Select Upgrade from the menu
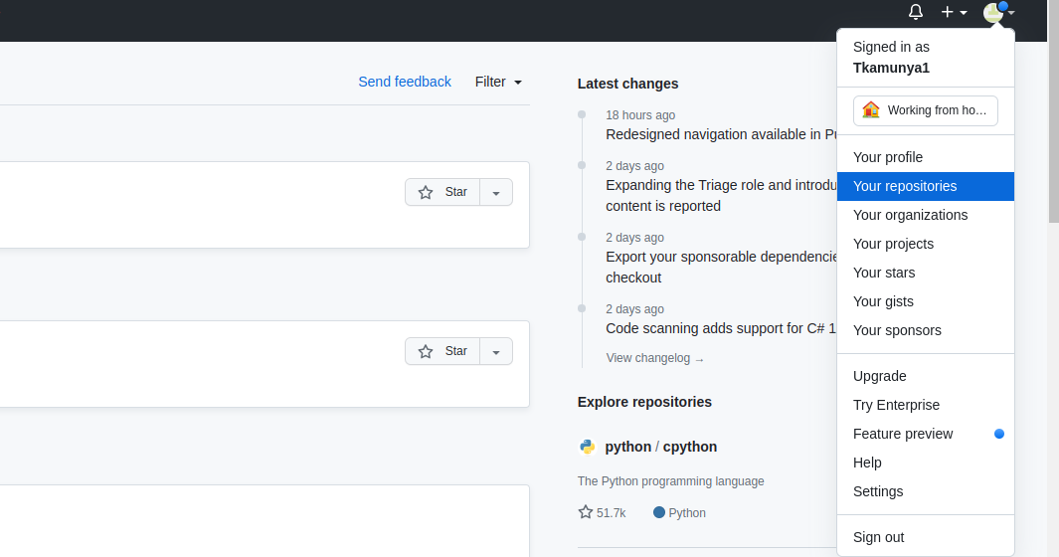 (x=926, y=376)
